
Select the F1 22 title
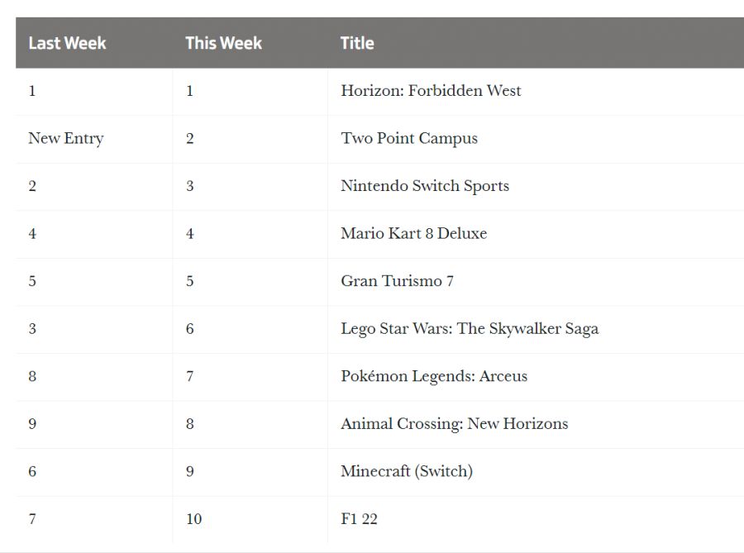359,519
